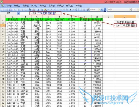Select row 3 header
Viewport: 139px width, 107px height.
coord(3,26)
